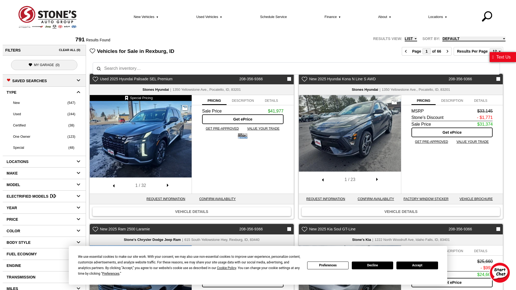Show previous photo of the Kona
The image size is (516, 290).
323,180
